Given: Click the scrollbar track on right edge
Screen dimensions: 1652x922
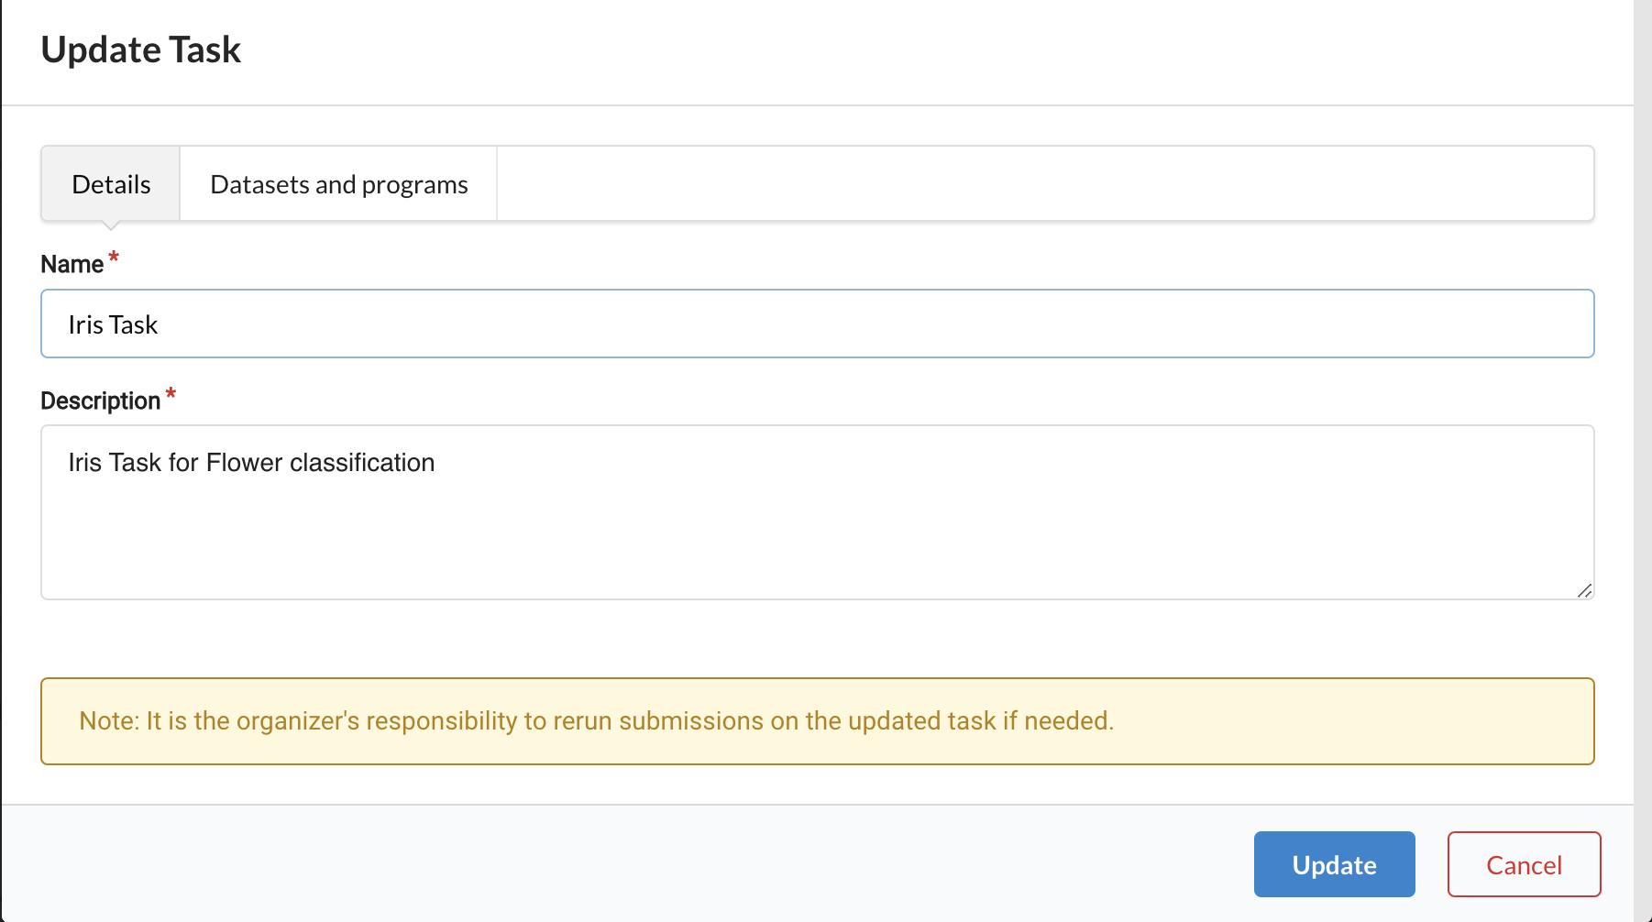Looking at the screenshot, I should [1642, 458].
